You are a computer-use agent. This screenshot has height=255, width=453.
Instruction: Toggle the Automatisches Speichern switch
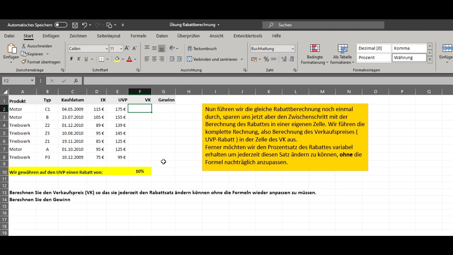tap(61, 25)
